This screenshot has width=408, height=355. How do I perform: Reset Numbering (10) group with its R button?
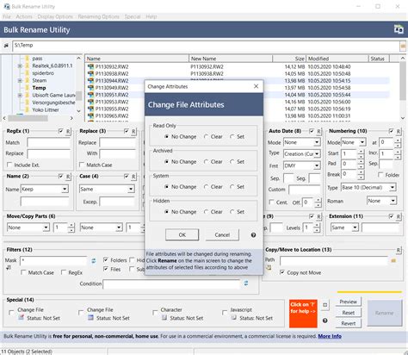[399, 131]
